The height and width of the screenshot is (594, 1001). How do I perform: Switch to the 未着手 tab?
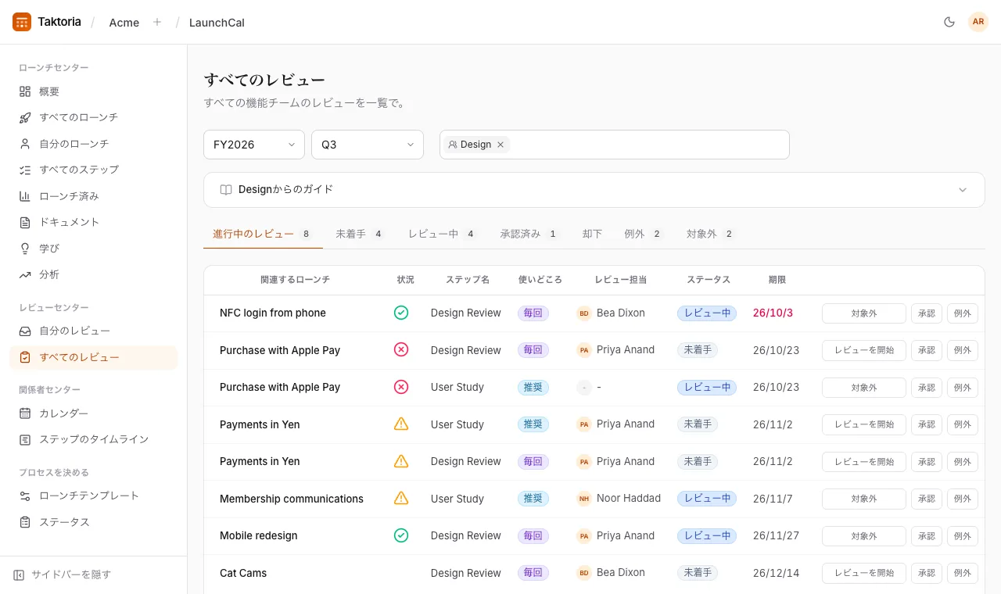[x=359, y=234]
